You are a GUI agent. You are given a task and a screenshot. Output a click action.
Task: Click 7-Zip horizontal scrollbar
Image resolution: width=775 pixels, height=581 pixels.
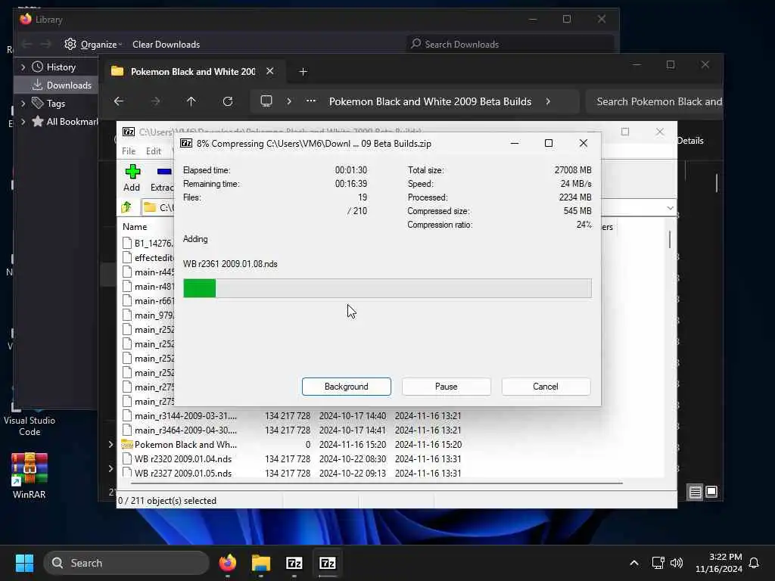tap(375, 483)
